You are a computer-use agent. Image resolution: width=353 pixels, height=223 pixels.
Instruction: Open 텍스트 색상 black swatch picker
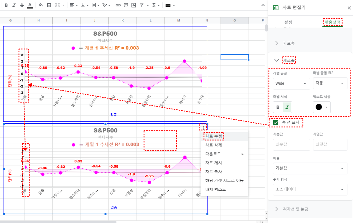coord(322,107)
